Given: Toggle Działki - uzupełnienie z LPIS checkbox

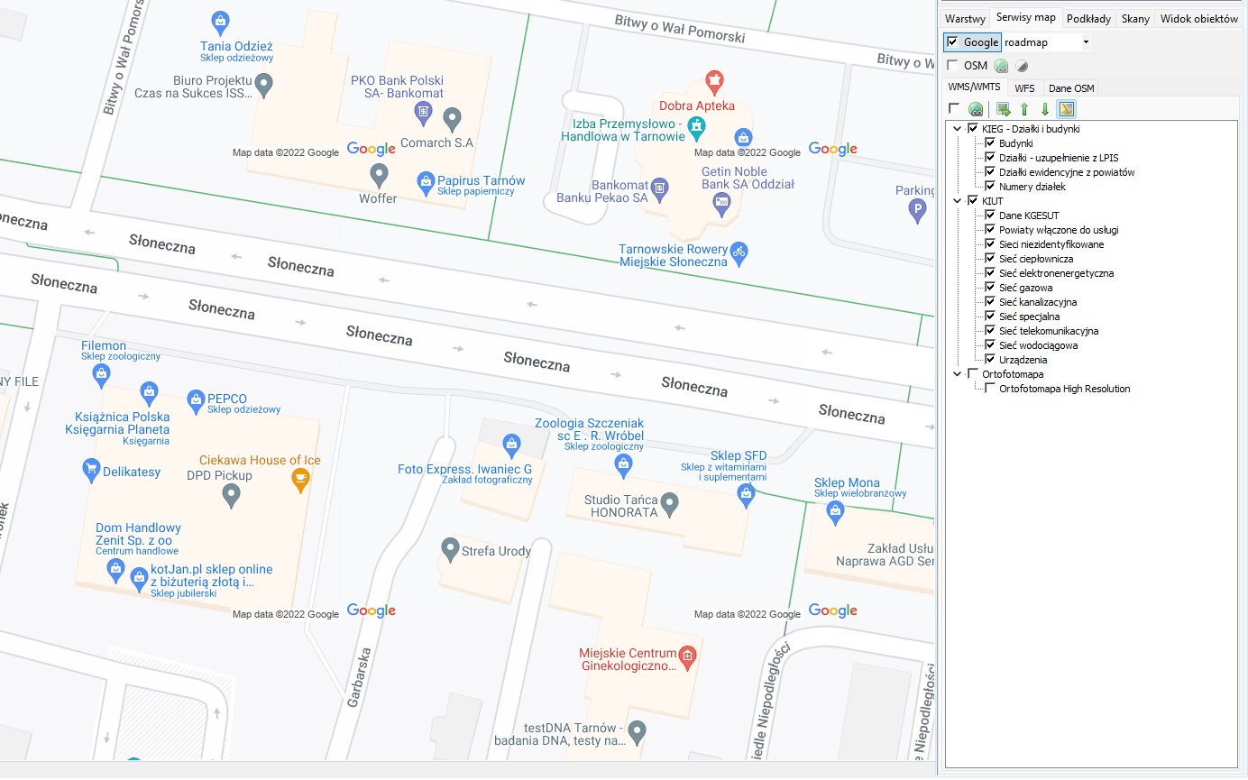Looking at the screenshot, I should (x=990, y=158).
